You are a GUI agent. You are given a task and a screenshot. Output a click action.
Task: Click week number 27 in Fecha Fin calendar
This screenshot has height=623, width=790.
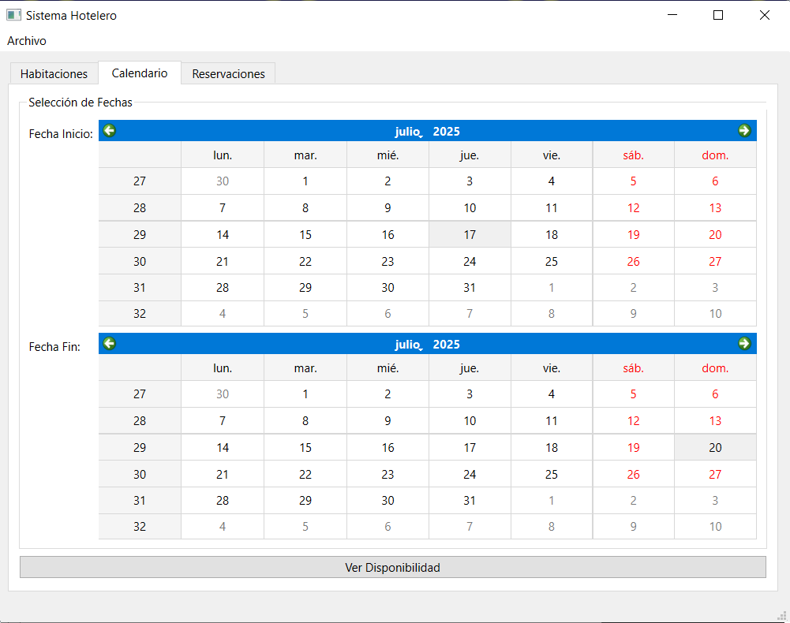140,394
